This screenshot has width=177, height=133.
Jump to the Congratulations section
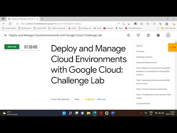143,103
